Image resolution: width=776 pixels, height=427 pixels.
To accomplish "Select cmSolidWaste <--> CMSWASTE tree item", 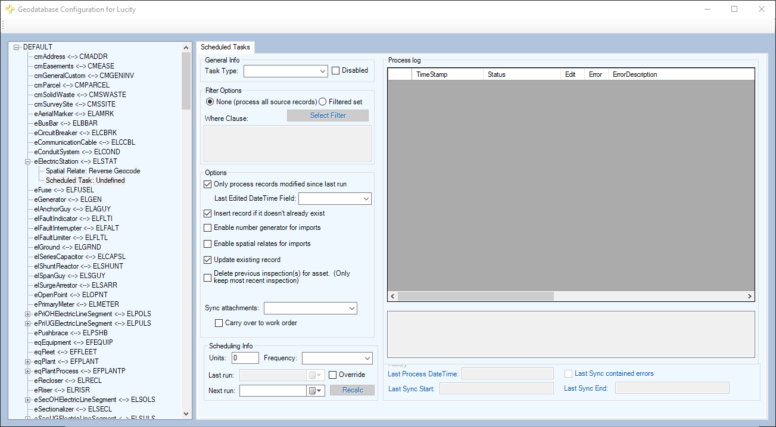I will click(80, 95).
